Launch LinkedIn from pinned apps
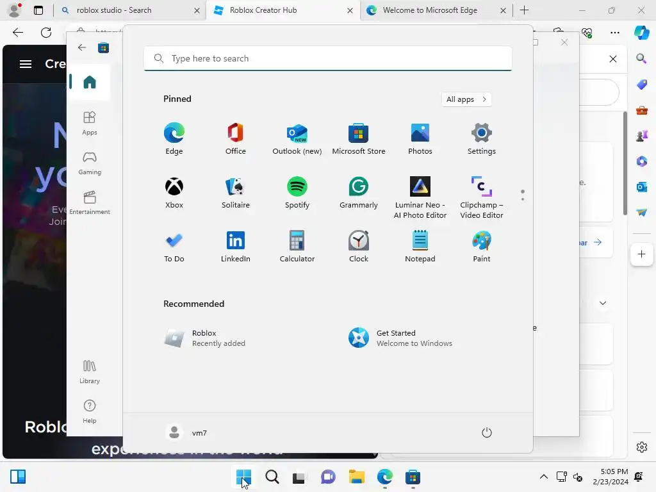Image resolution: width=656 pixels, height=492 pixels. 236,247
